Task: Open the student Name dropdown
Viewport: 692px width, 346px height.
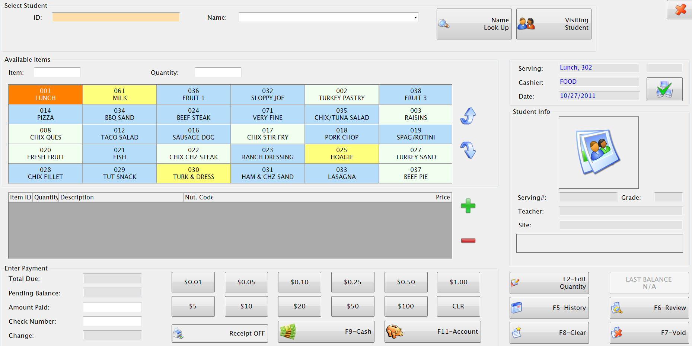Action: click(414, 17)
